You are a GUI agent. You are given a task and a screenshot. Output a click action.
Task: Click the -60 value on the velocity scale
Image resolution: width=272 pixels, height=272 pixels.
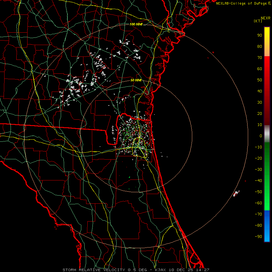258,203
